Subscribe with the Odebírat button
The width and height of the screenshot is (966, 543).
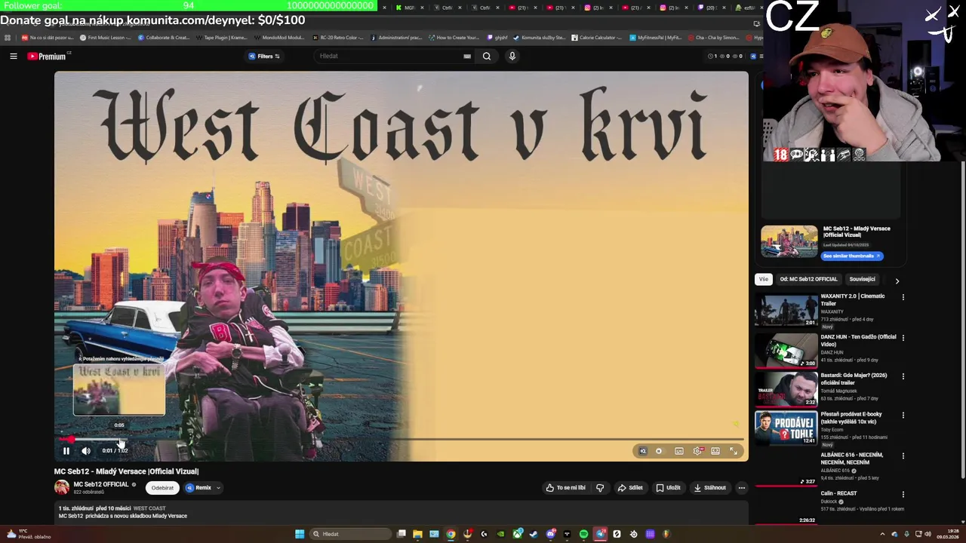[x=162, y=488]
